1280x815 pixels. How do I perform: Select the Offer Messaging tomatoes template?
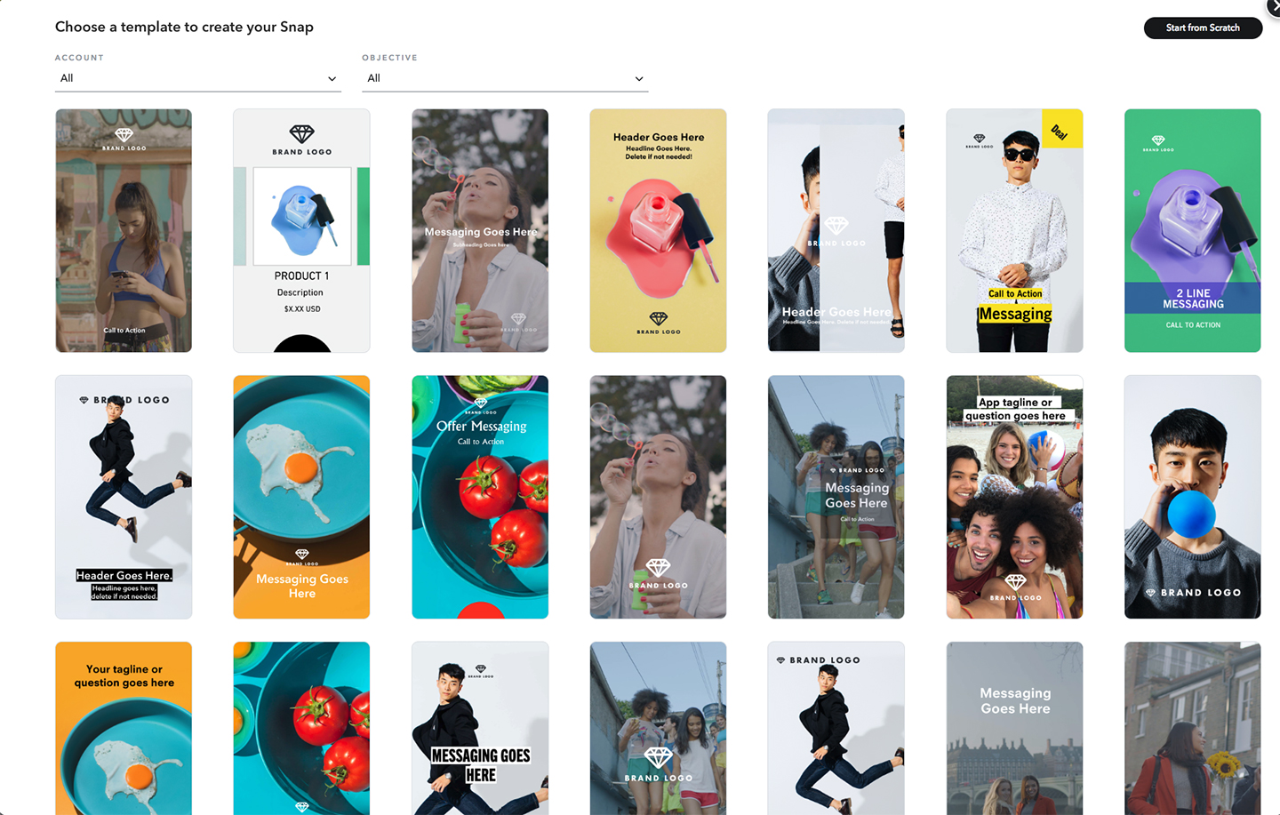480,497
